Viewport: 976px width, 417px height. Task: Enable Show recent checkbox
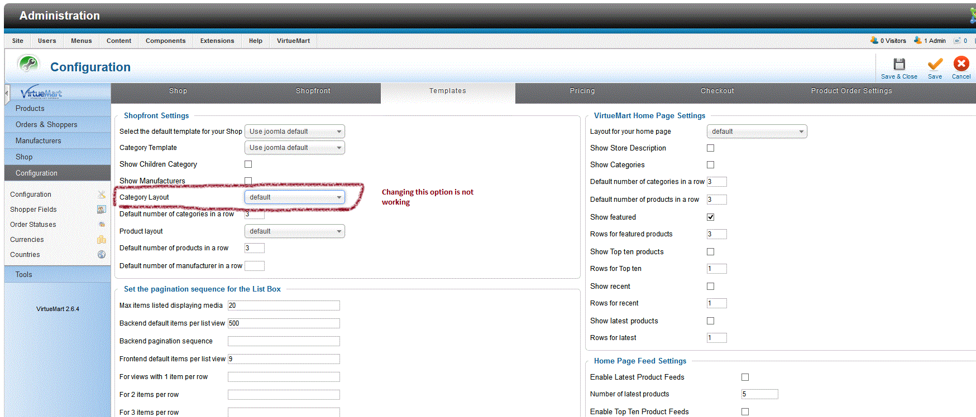point(711,287)
